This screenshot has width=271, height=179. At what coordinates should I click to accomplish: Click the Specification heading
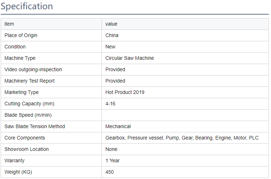click(27, 6)
